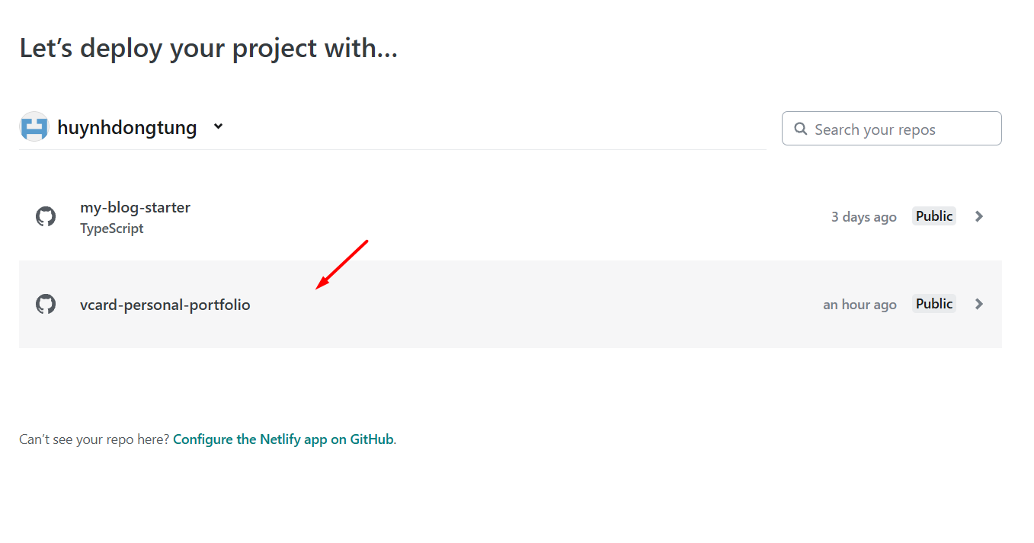This screenshot has width=1034, height=543.
Task: Click the my-blog-starter repository name
Action: (x=135, y=207)
